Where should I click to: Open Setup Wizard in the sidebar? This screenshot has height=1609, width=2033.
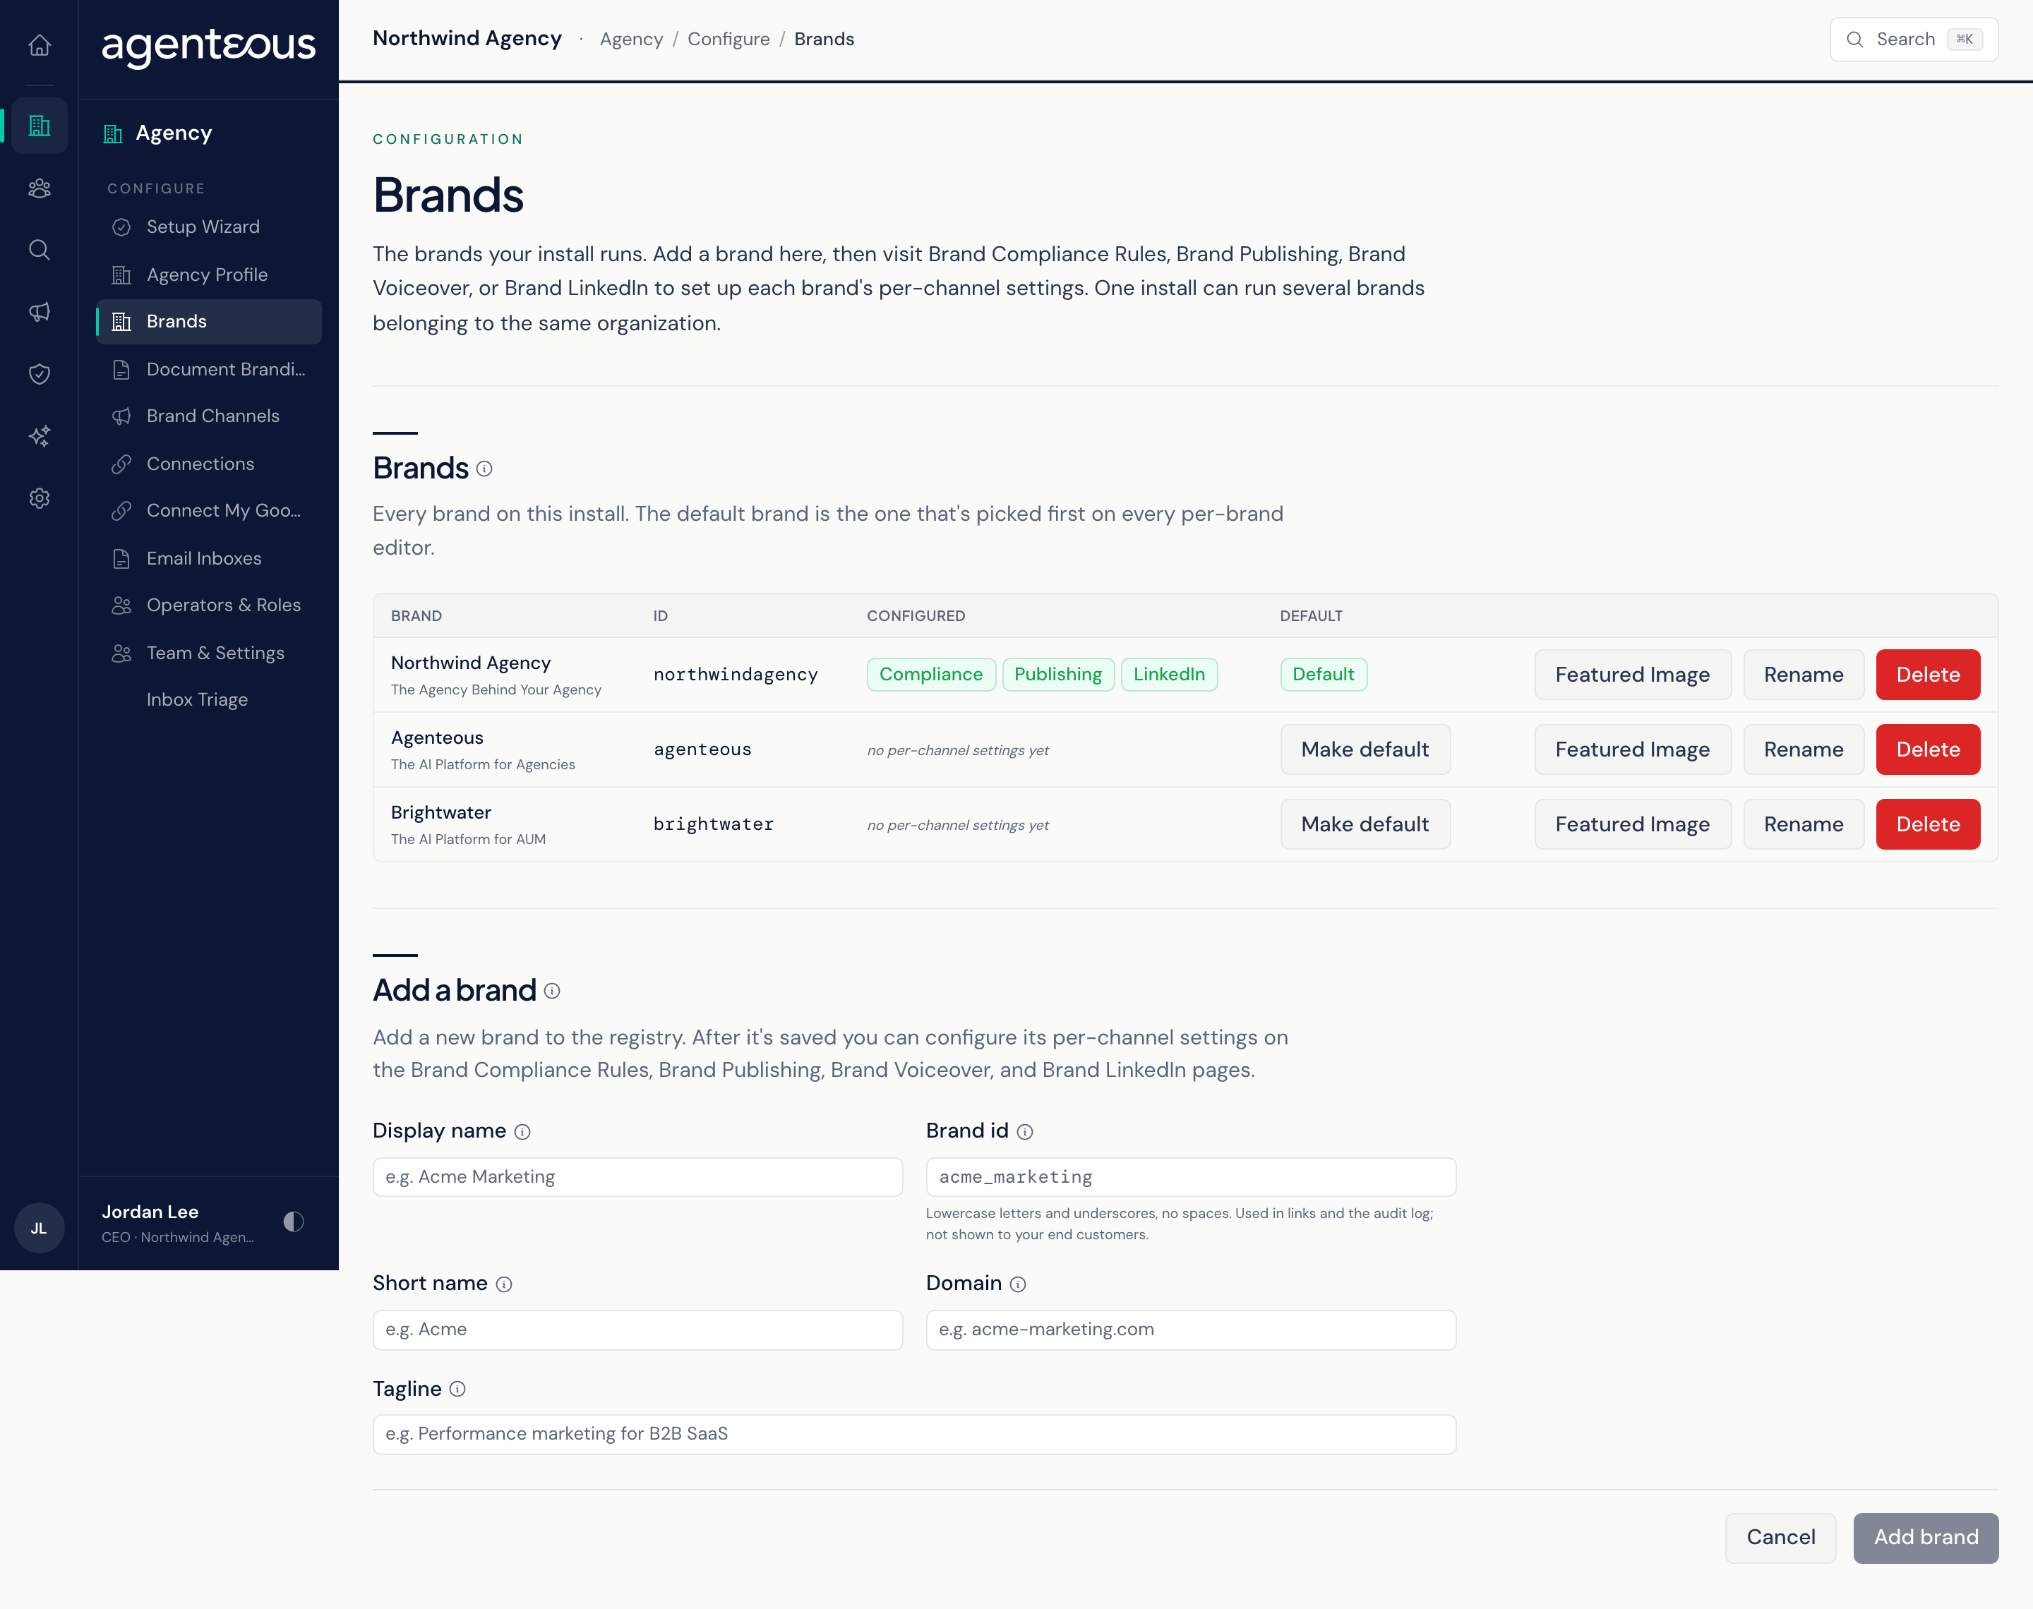point(208,227)
